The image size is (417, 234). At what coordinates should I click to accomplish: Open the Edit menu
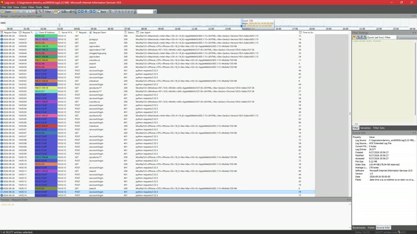click(x=10, y=7)
